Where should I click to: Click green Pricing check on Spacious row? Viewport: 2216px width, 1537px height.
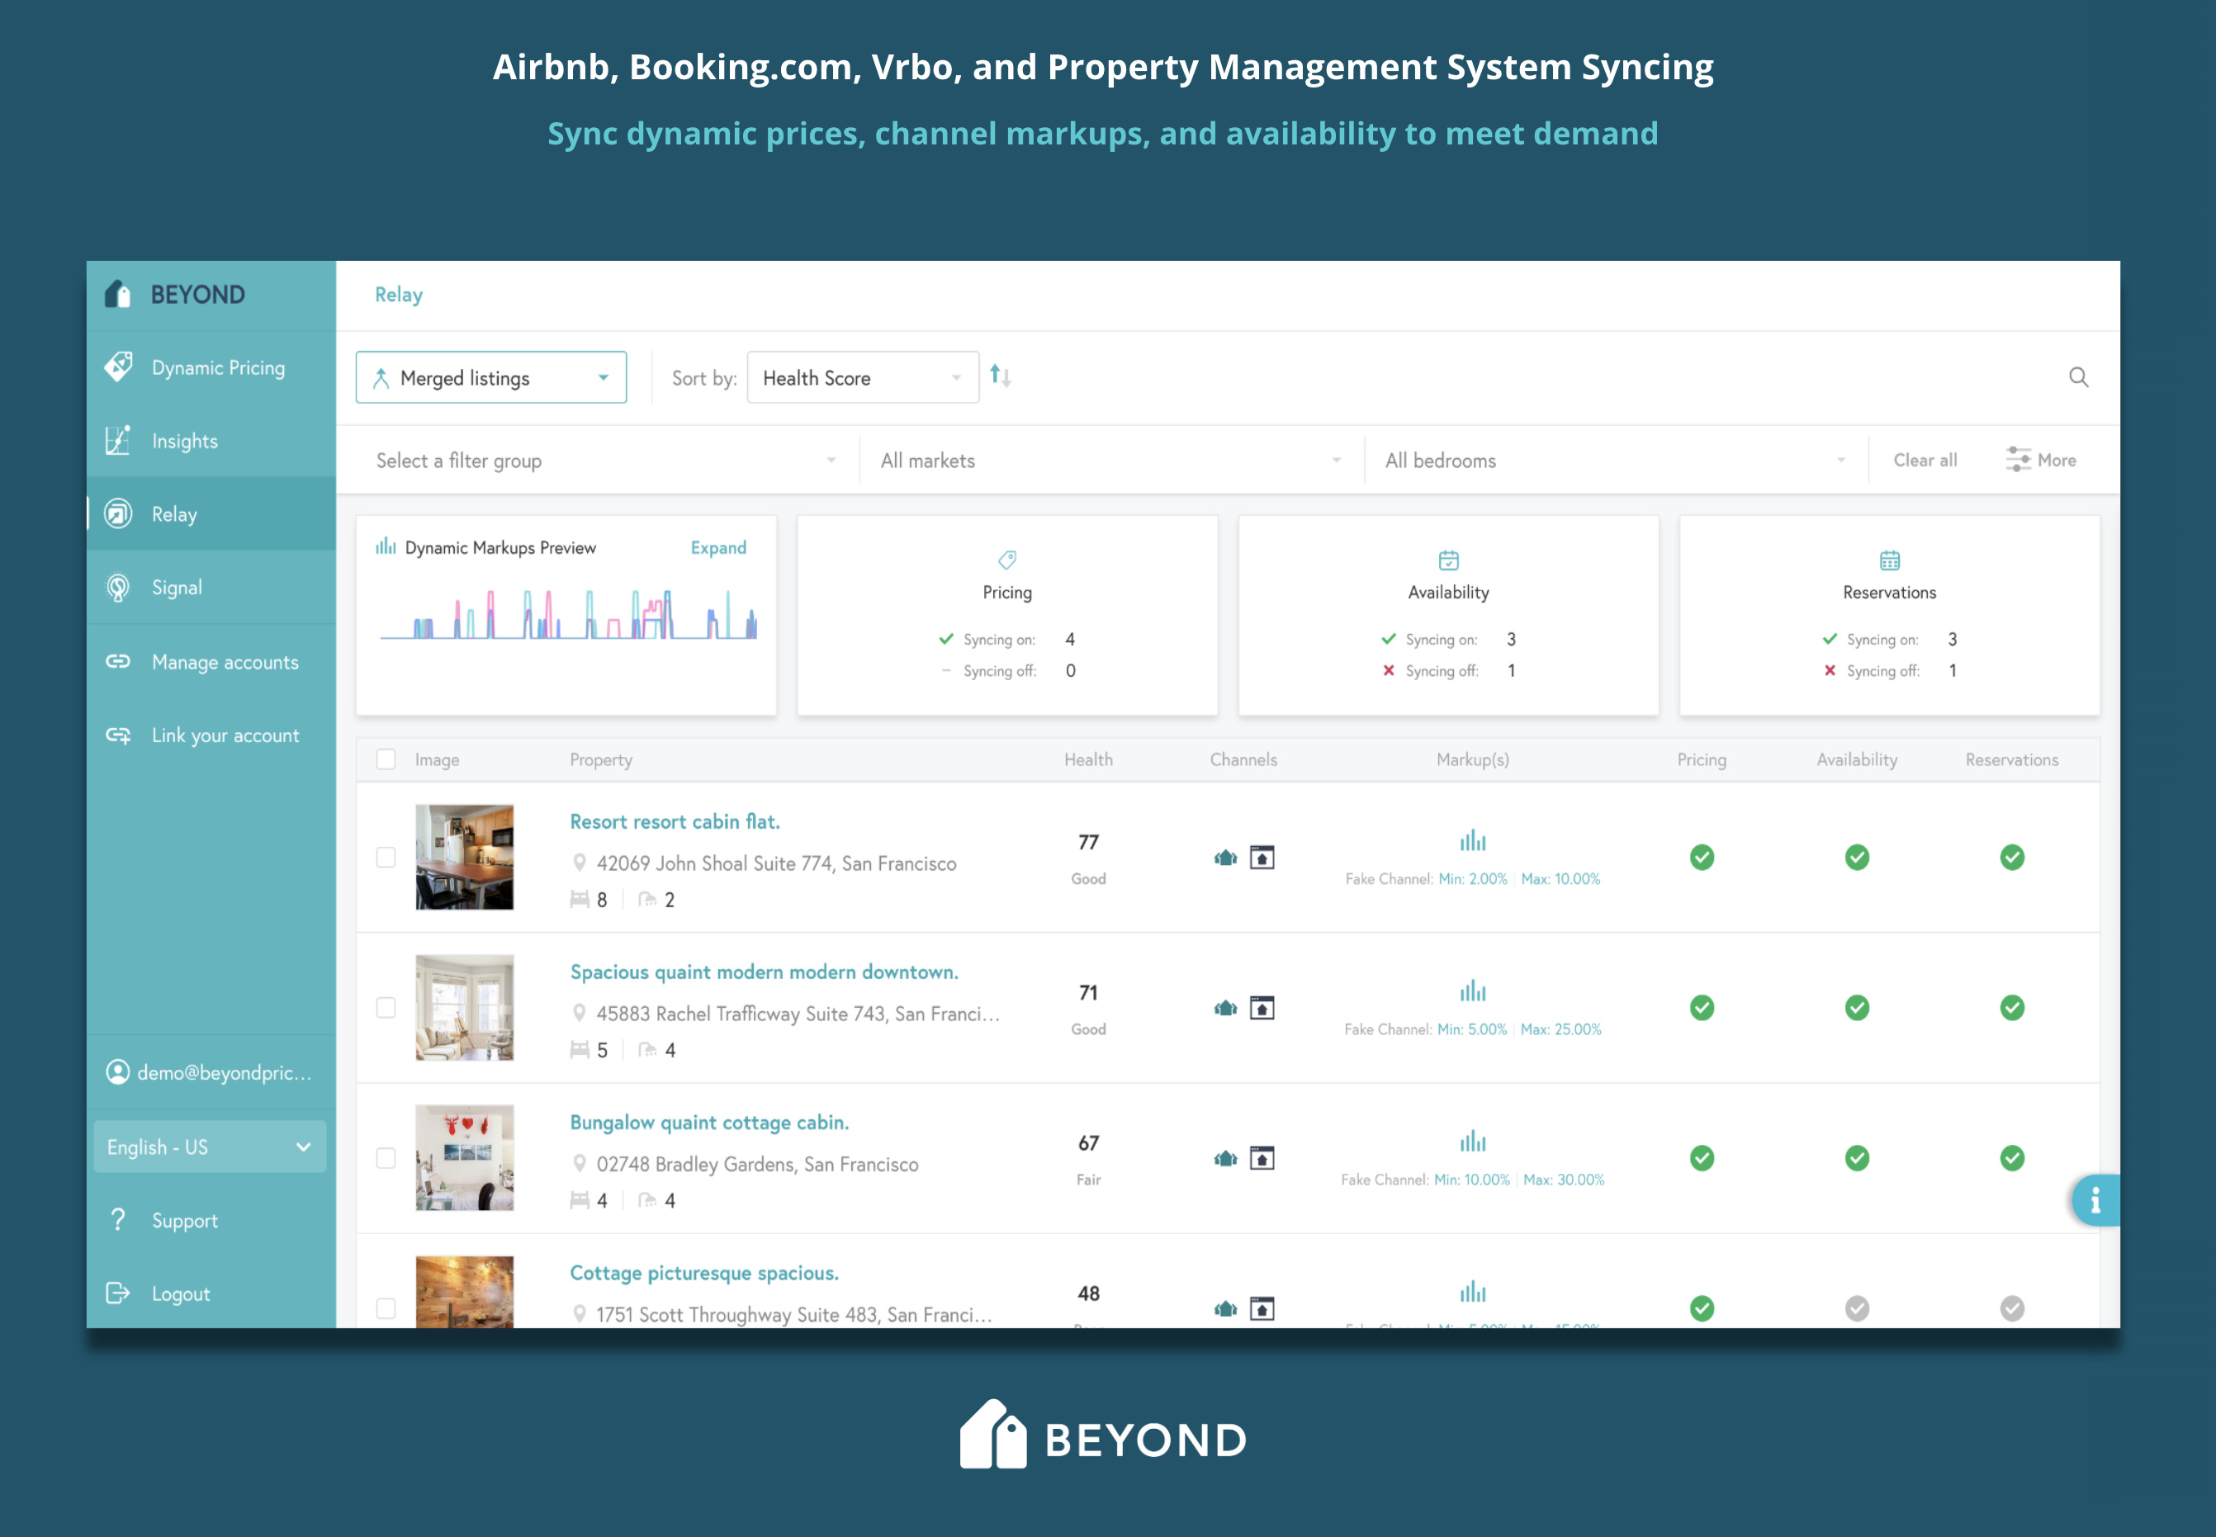pos(1702,1007)
